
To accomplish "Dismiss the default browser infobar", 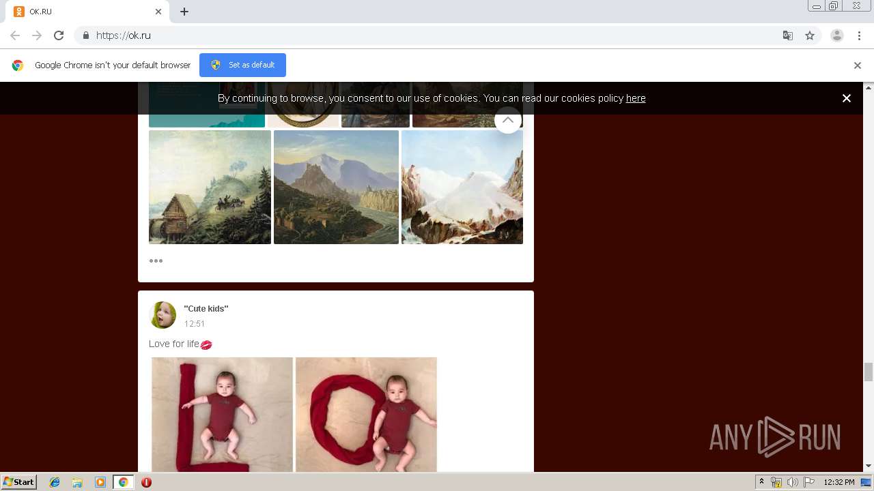I will [858, 65].
